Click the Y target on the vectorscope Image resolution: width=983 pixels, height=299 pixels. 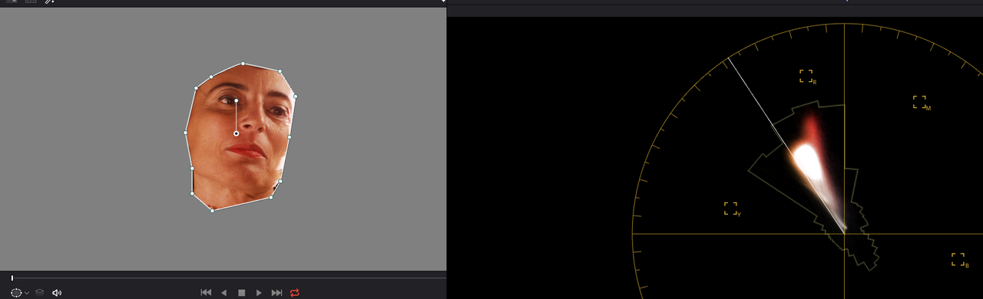[731, 209]
